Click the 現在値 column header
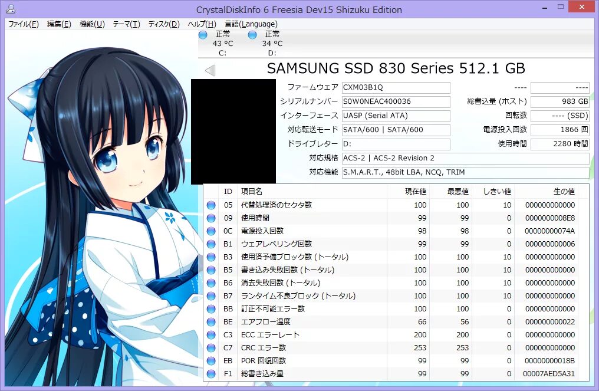The width and height of the screenshot is (599, 391). (409, 192)
